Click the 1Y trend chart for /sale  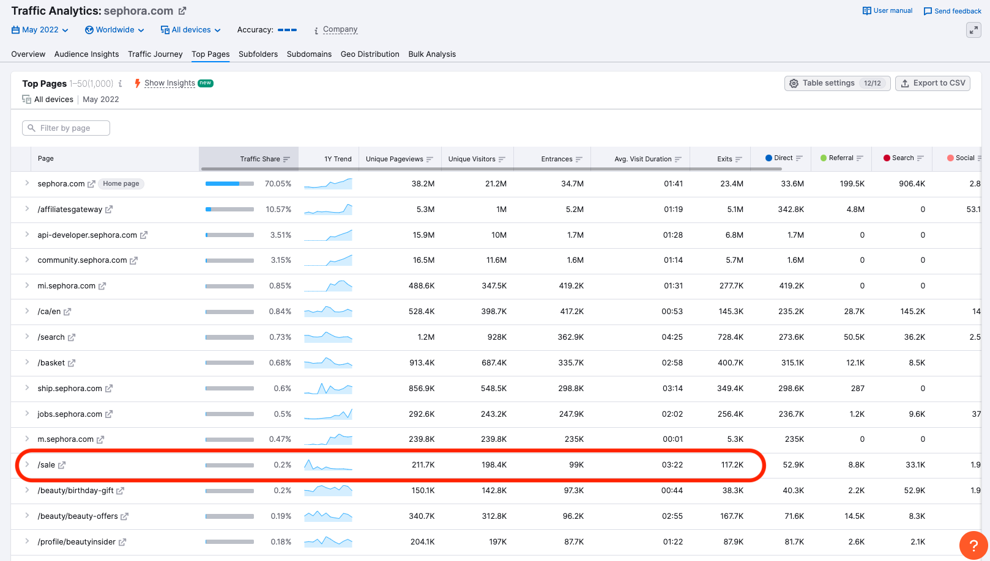pyautogui.click(x=328, y=465)
